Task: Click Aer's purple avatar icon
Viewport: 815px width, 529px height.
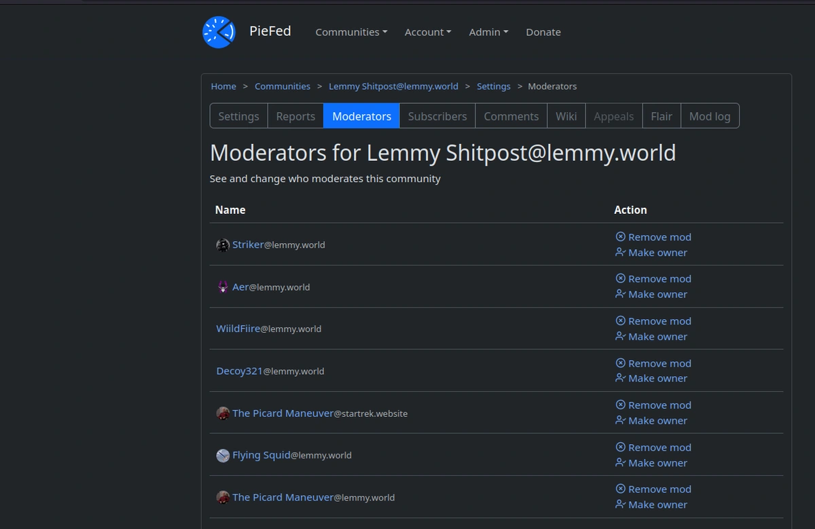Action: tap(223, 287)
